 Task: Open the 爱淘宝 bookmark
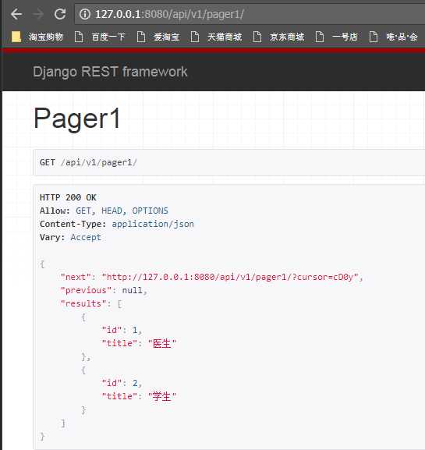point(158,37)
